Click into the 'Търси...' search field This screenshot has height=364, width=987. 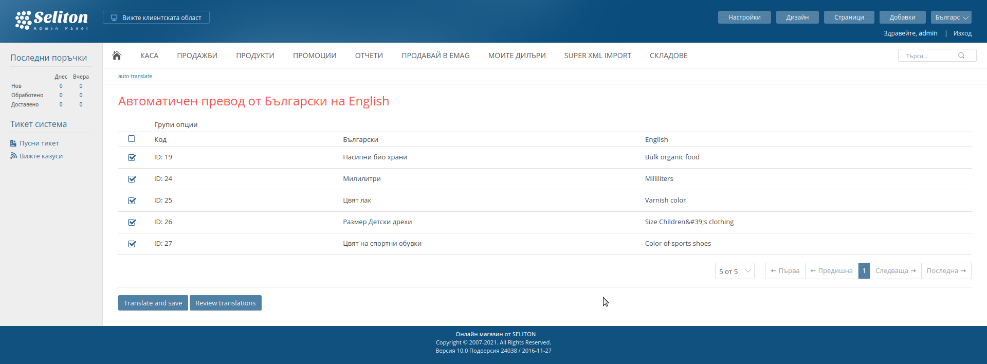click(928, 56)
